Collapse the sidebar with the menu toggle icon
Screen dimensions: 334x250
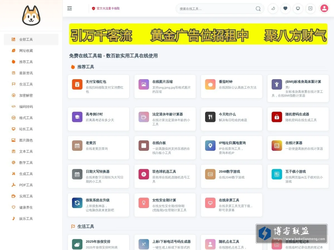click(70, 8)
